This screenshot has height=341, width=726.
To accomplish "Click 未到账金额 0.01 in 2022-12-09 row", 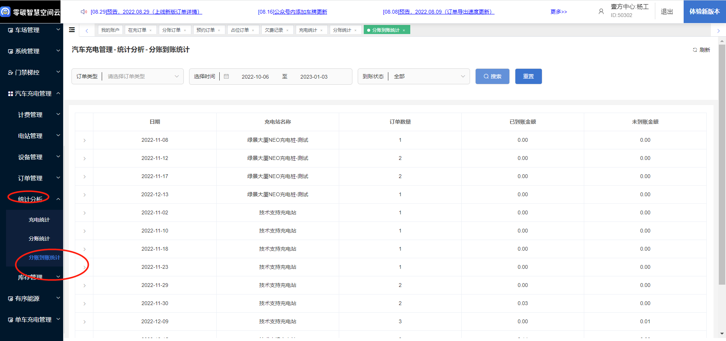I will 645,321.
